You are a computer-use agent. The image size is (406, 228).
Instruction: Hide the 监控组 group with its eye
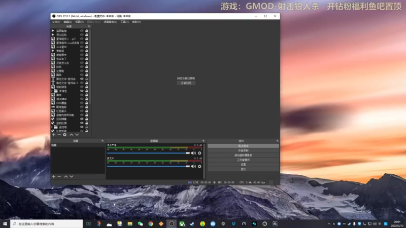tap(82, 127)
